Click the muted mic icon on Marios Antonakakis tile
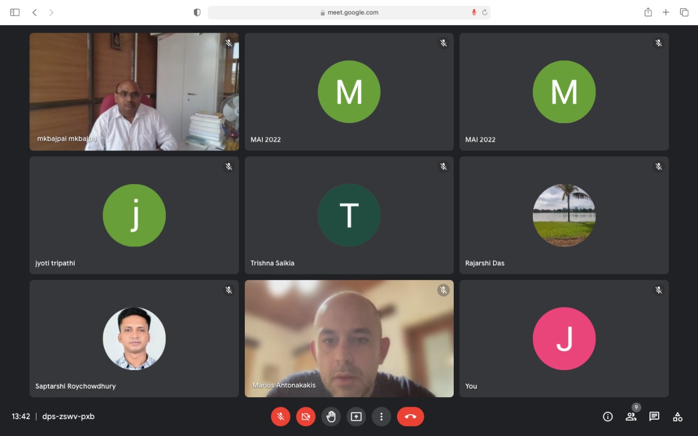The height and width of the screenshot is (436, 698). pos(444,290)
